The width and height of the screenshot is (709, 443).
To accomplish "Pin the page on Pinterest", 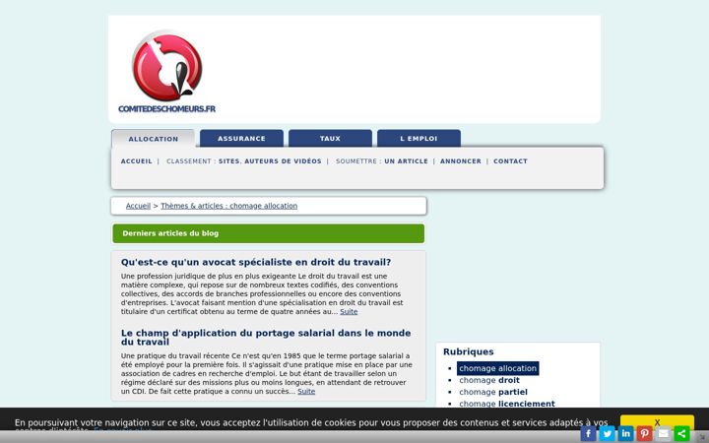I will point(644,433).
